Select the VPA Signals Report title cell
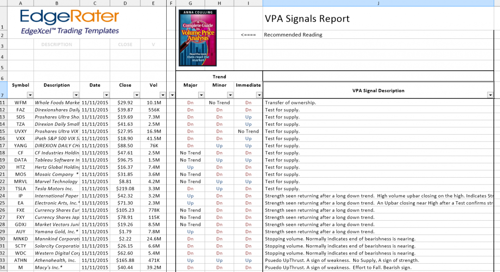 [x=306, y=19]
